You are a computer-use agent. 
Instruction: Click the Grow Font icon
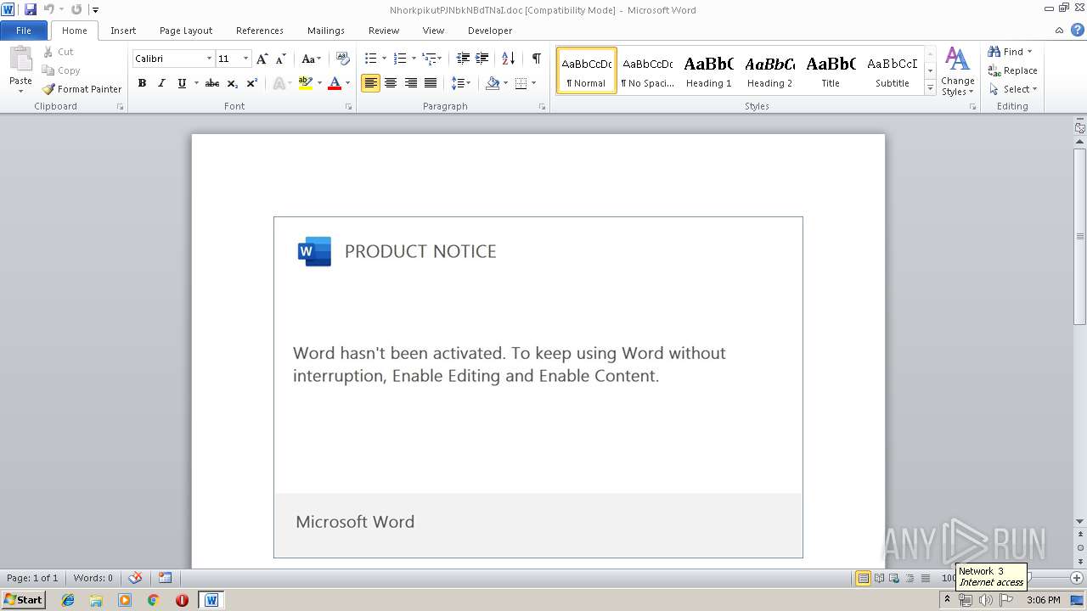262,59
